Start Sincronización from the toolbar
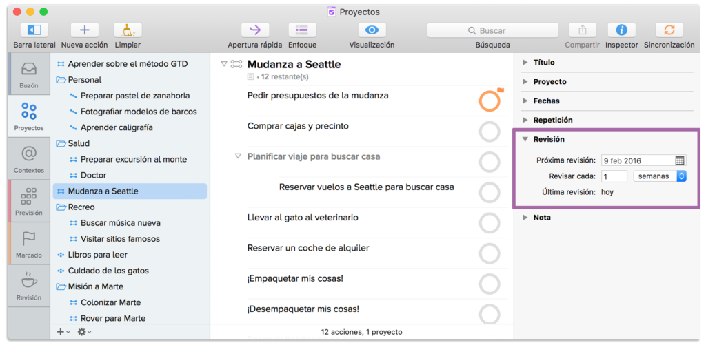 click(x=669, y=30)
